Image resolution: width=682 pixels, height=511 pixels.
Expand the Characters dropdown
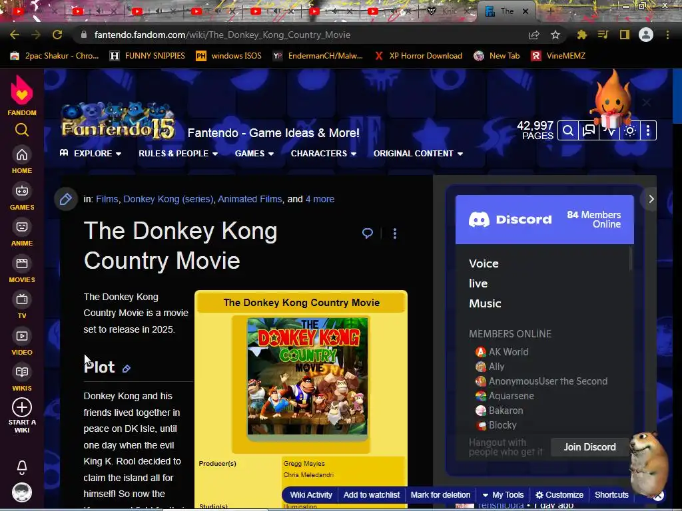(323, 154)
